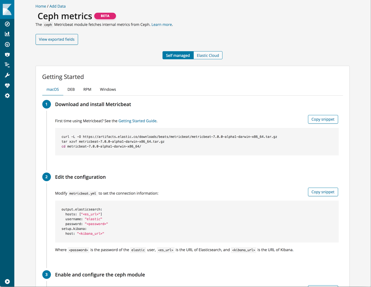The image size is (371, 287).
Task: Open the Learn more link
Action: [161, 24]
